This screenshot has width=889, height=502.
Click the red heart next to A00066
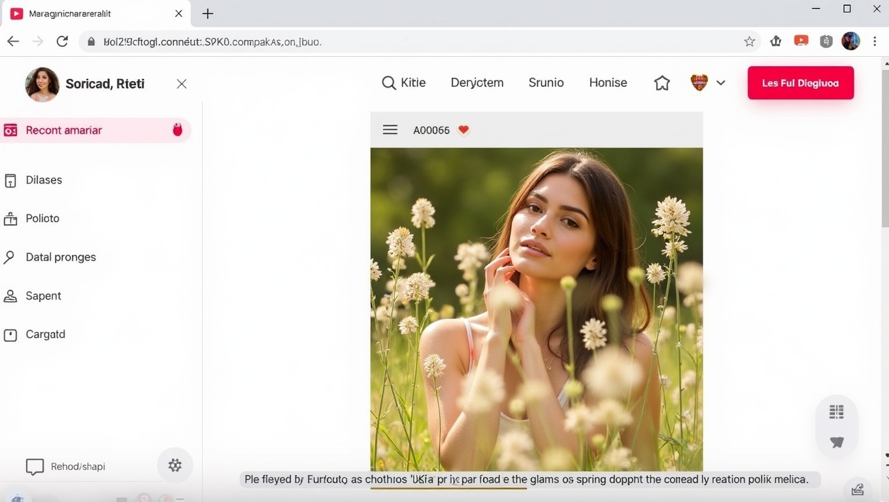point(463,129)
